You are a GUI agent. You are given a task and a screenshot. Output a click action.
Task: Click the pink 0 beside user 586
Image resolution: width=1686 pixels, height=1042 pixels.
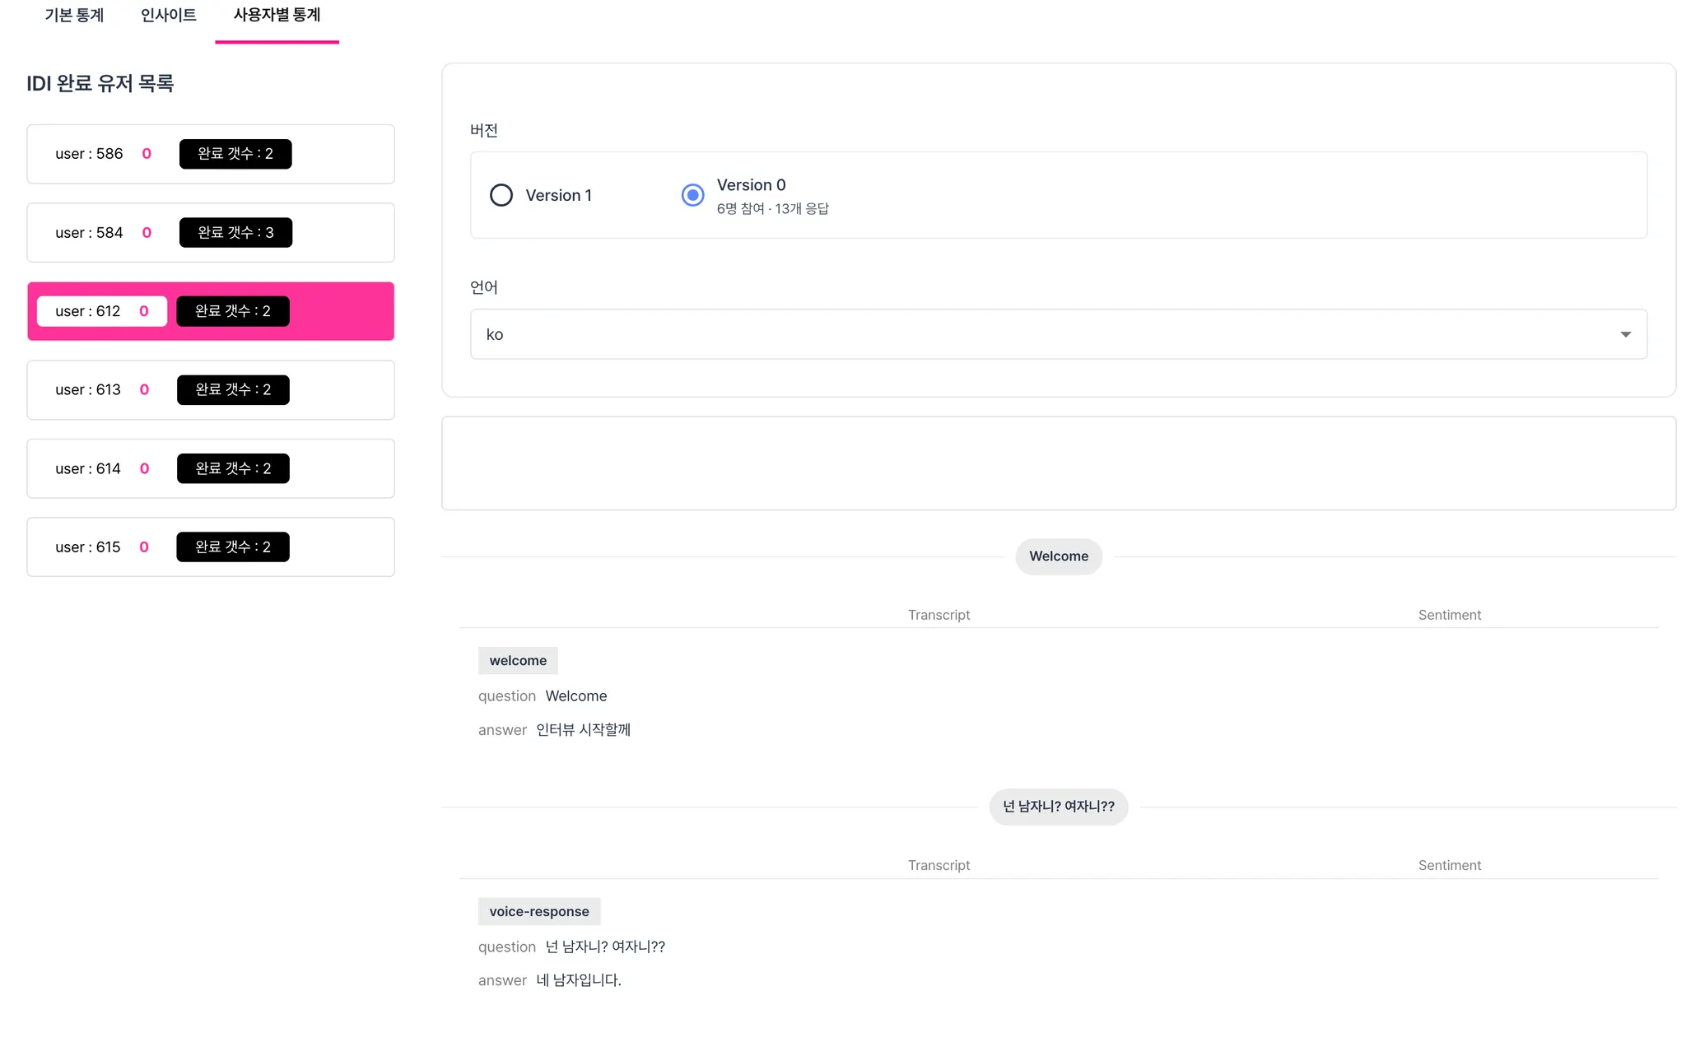pos(147,154)
